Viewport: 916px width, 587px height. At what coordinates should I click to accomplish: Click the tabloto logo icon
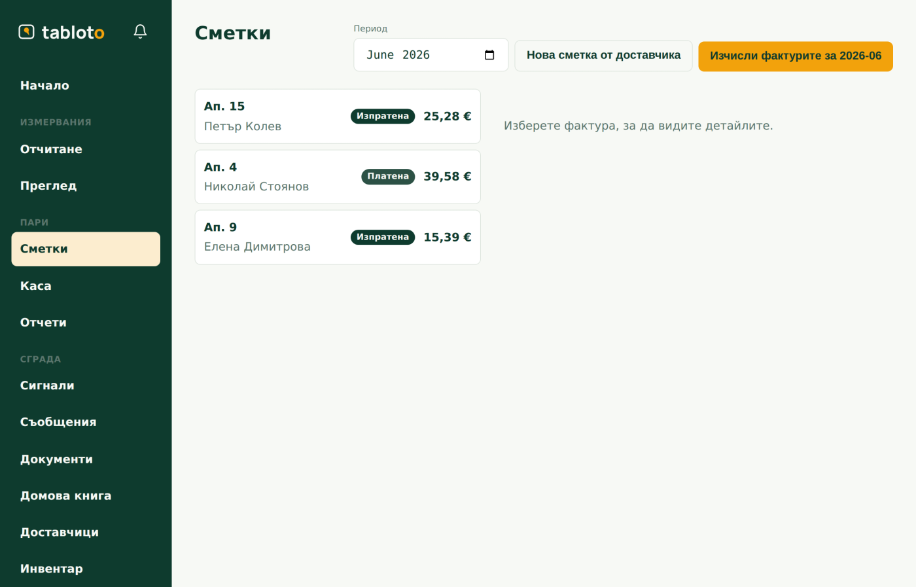tap(26, 31)
